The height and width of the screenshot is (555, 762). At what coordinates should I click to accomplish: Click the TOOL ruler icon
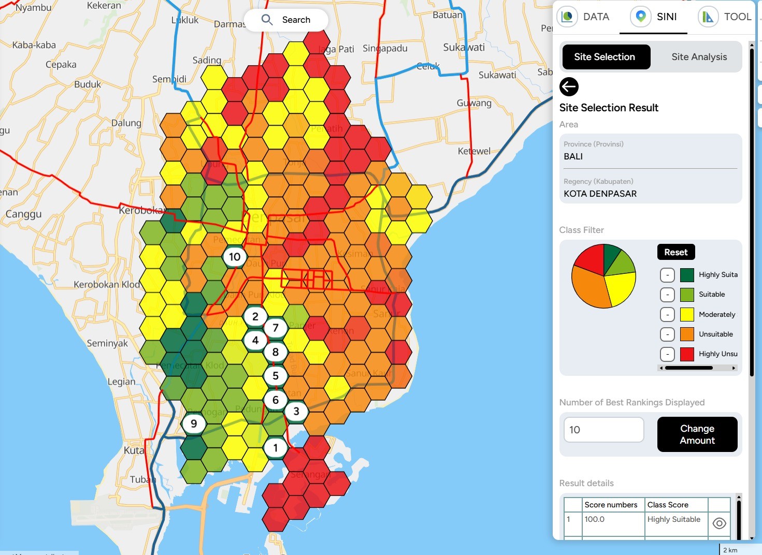click(708, 17)
